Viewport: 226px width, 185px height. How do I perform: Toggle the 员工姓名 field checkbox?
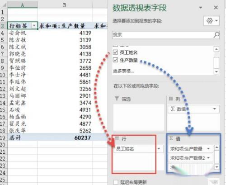[x=115, y=52]
